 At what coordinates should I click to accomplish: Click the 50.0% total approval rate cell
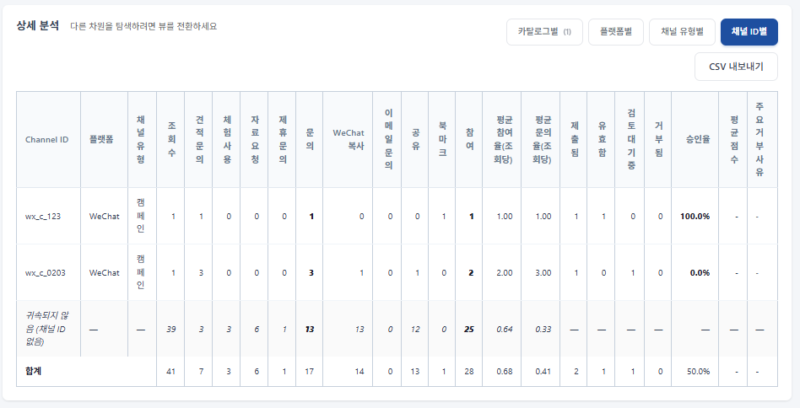click(x=697, y=370)
